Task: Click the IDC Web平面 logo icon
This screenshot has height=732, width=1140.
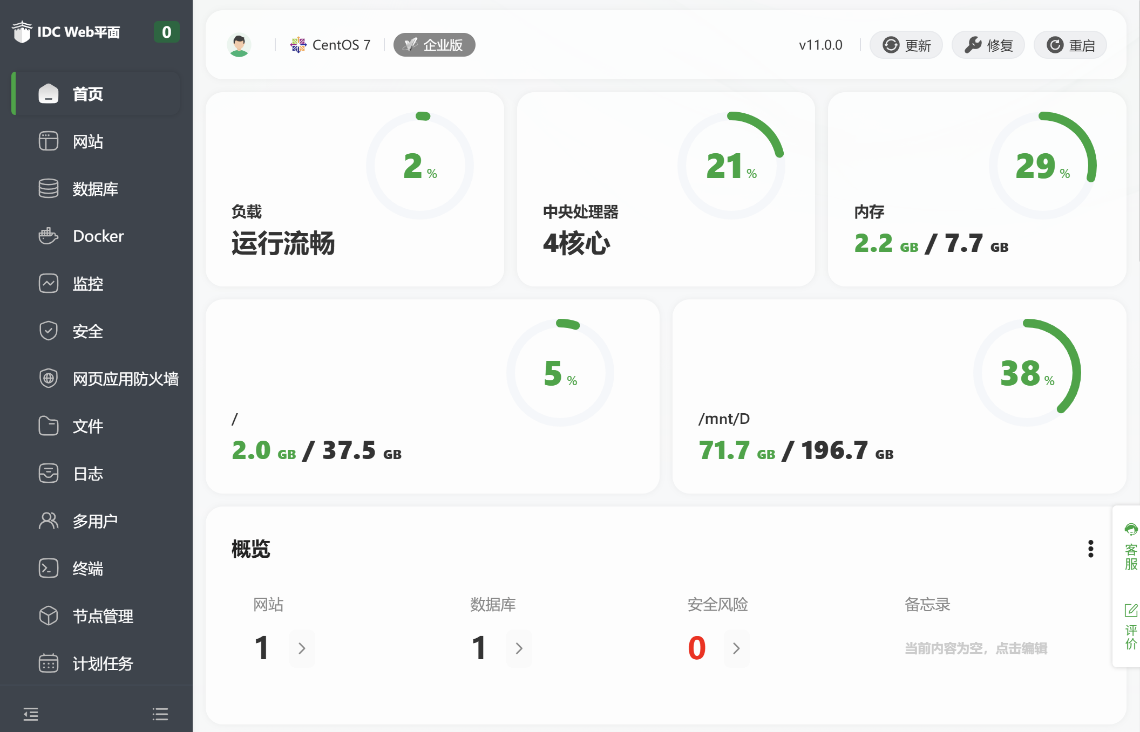Action: click(22, 32)
